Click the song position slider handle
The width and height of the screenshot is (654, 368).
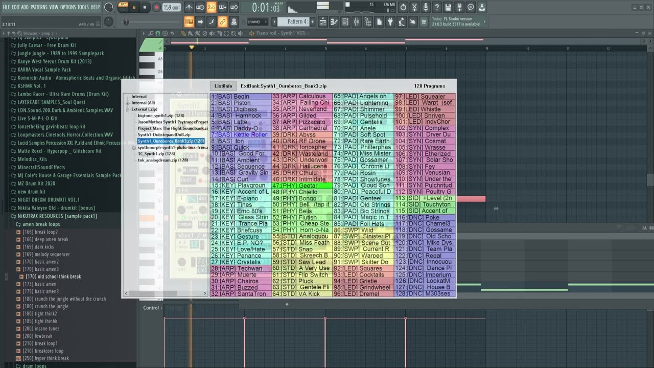tap(126, 22)
